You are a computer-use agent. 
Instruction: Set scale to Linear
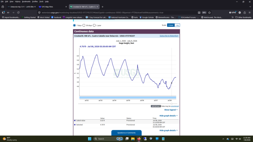(x=171, y=25)
